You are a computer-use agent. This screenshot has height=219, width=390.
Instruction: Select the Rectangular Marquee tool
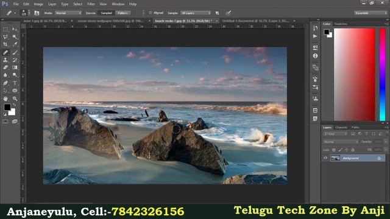coord(5,29)
